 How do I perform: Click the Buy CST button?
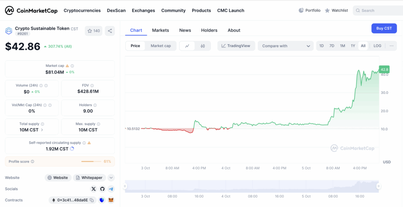384,28
